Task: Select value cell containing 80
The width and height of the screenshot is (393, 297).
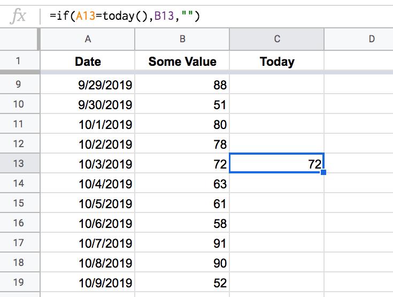Action: point(182,124)
